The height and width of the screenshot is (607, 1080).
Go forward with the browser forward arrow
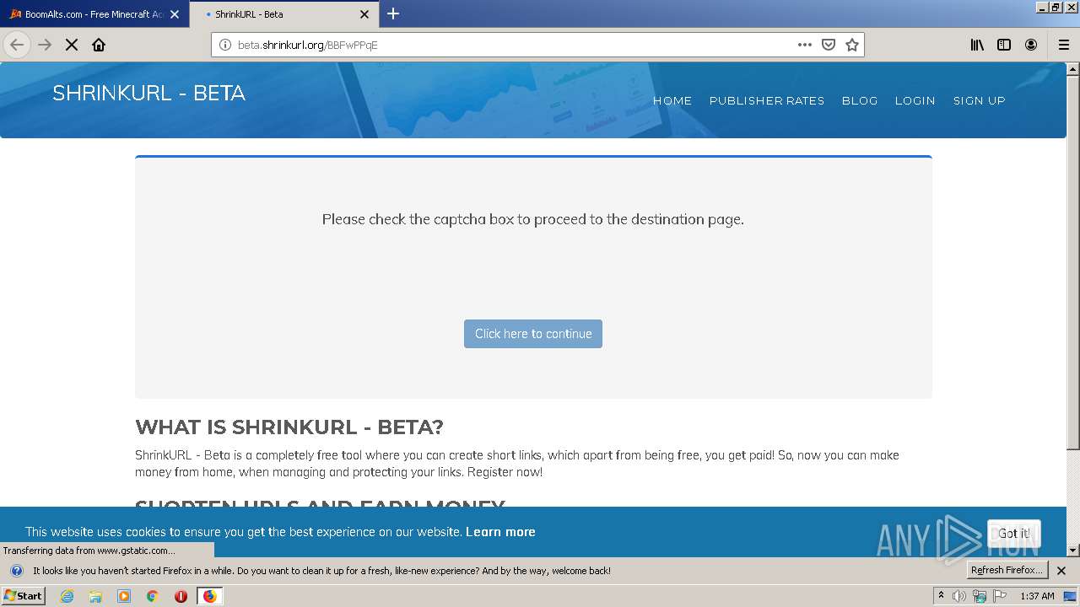coord(45,45)
